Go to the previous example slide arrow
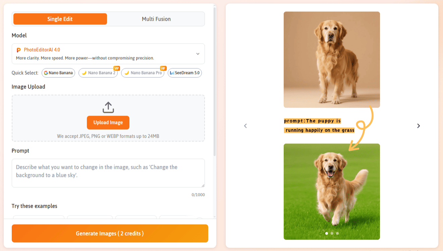The width and height of the screenshot is (443, 251). pyautogui.click(x=245, y=126)
